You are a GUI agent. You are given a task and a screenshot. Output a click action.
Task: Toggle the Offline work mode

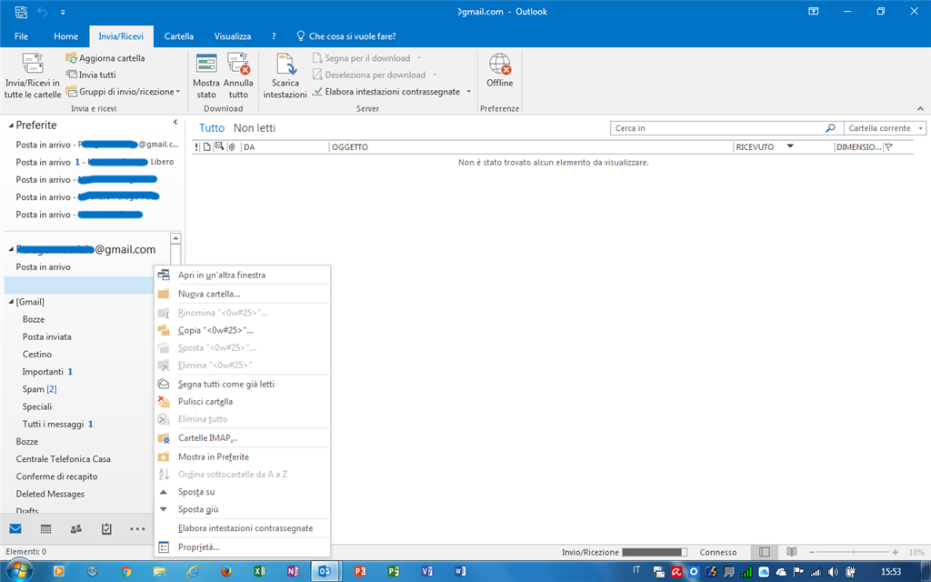pyautogui.click(x=500, y=71)
